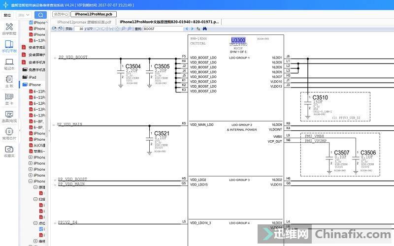This screenshot has width=394, height=246.
Task: Select the 主板 motherboard category icon
Action: [9, 82]
